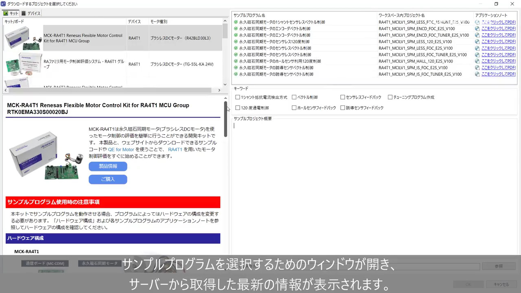Open the 製品情報 button
521x293 pixels.
108,166
